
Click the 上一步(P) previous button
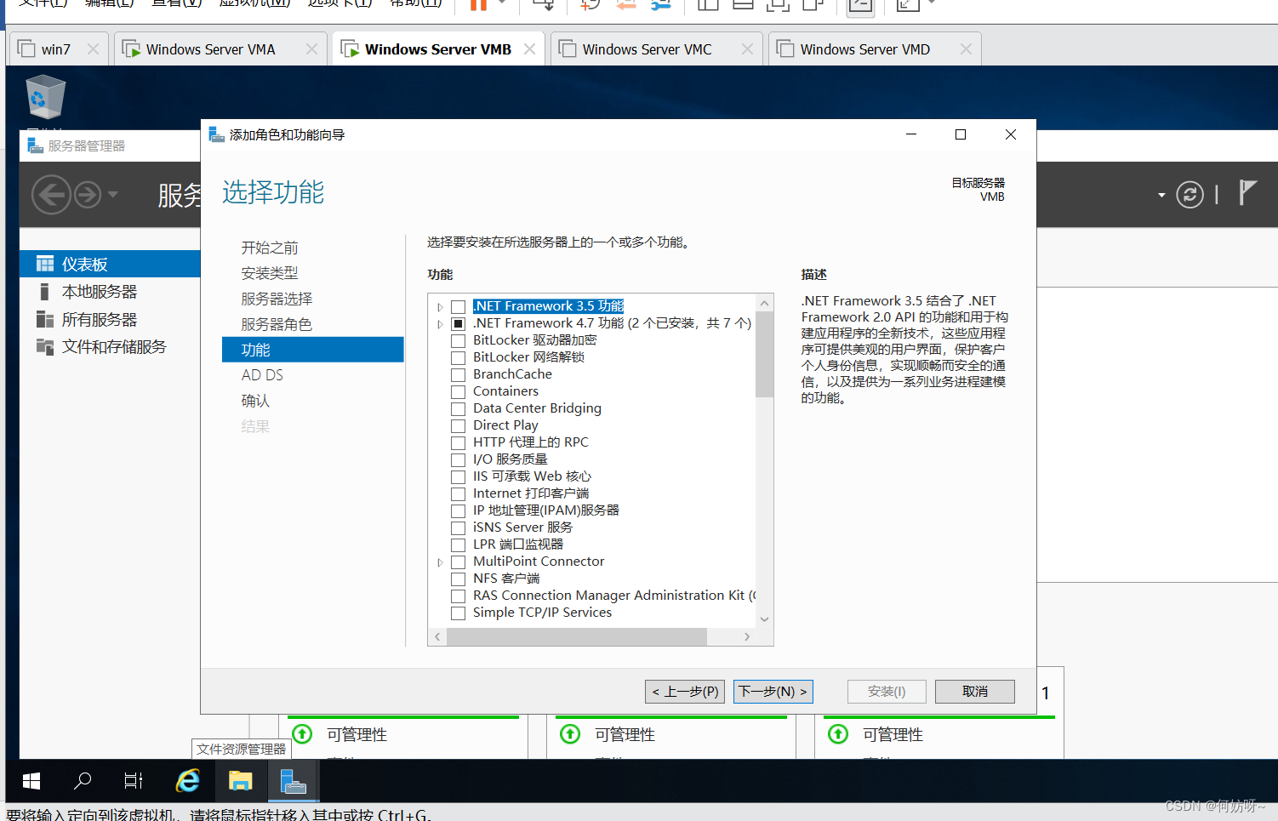pos(685,692)
